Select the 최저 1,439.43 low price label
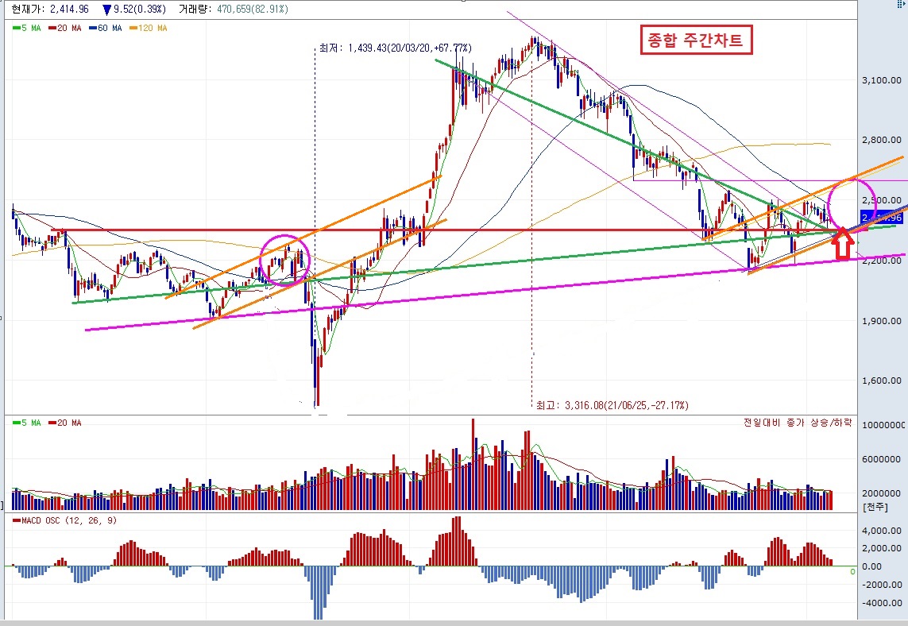This screenshot has width=908, height=626. pyautogui.click(x=396, y=48)
